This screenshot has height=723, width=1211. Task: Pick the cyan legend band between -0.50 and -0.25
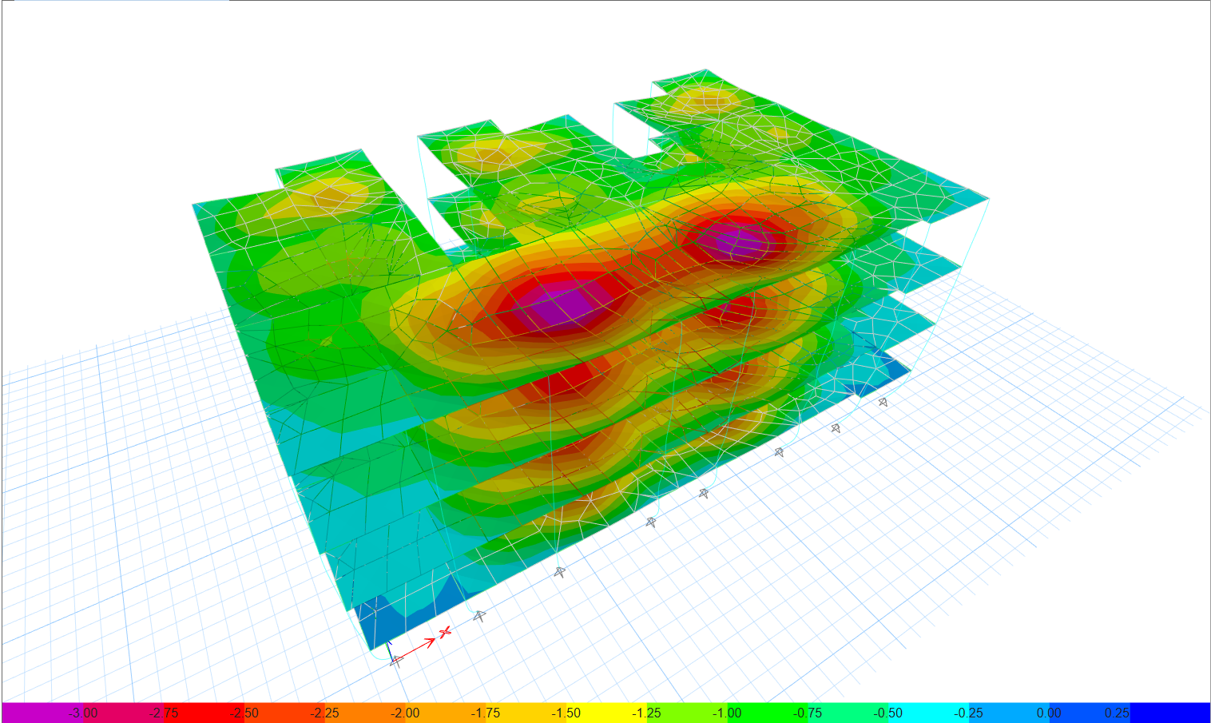point(928,713)
